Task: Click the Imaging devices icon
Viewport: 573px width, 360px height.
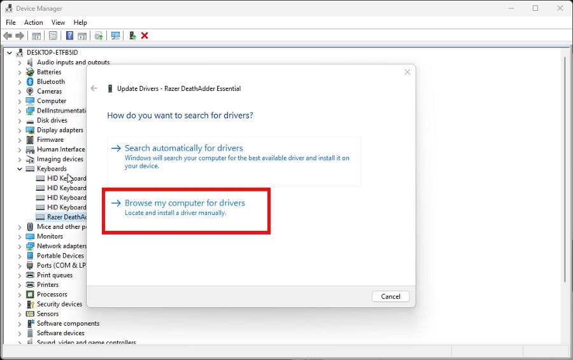Action: coord(30,159)
